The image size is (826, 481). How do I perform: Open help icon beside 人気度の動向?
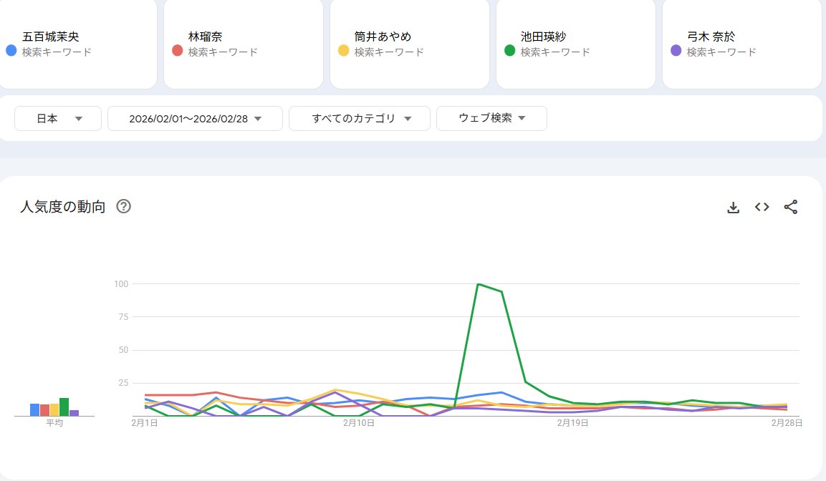[123, 207]
